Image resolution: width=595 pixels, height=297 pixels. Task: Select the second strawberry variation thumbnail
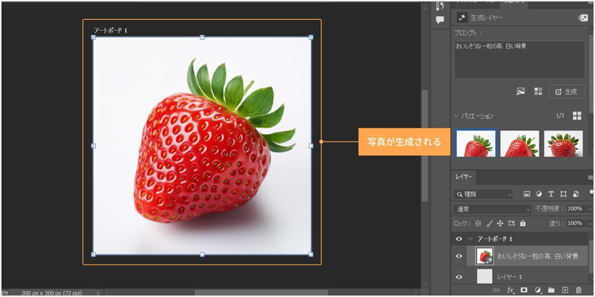[x=520, y=143]
